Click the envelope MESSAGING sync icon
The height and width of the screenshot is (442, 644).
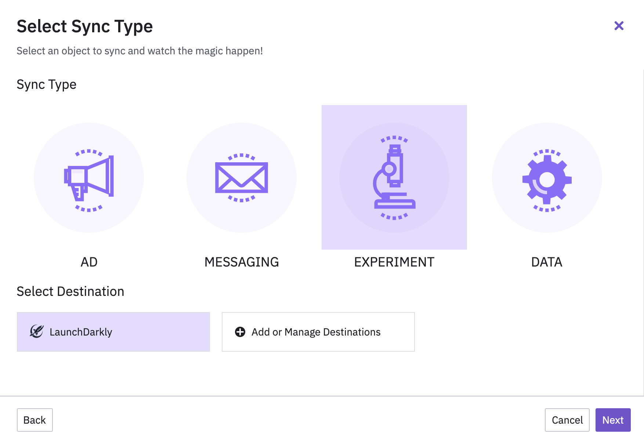tap(241, 177)
